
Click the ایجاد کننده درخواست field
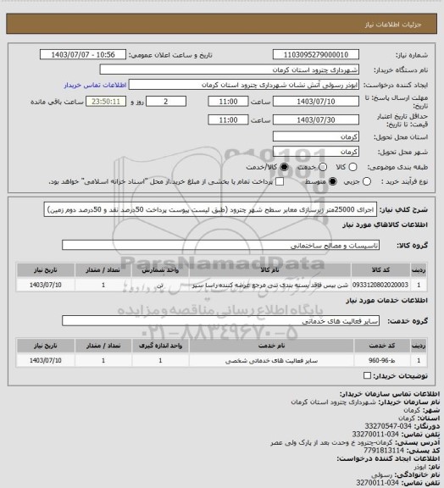click(244, 85)
